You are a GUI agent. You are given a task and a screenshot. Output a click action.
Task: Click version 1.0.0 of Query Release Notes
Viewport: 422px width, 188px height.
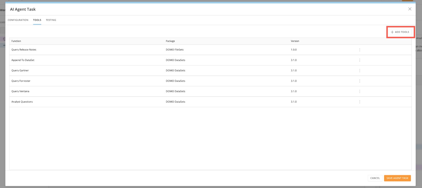tap(294, 50)
